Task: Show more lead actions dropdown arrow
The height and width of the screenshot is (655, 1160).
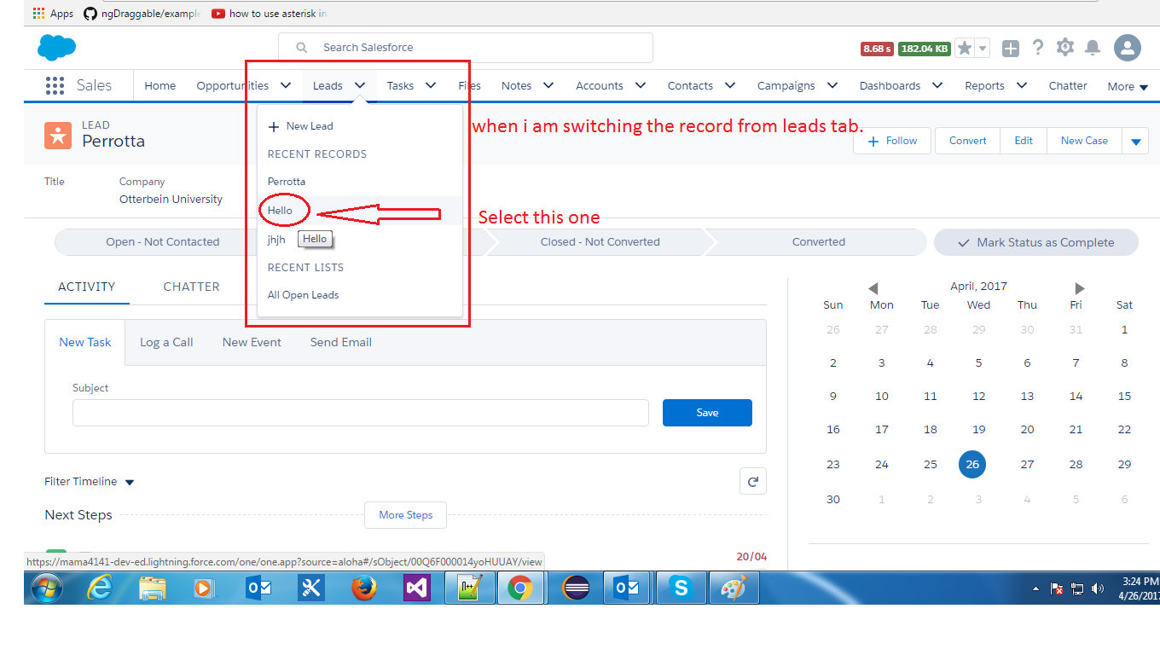Action: click(1135, 142)
